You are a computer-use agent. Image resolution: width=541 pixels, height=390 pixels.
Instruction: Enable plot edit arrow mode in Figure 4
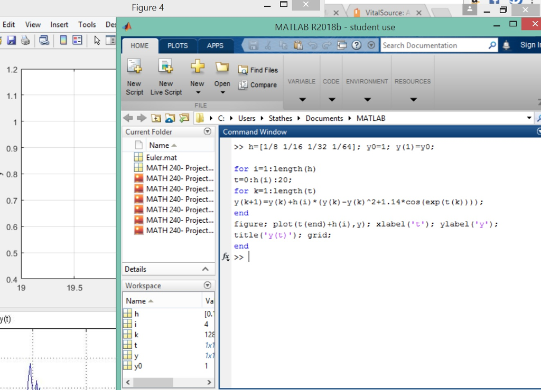(97, 40)
